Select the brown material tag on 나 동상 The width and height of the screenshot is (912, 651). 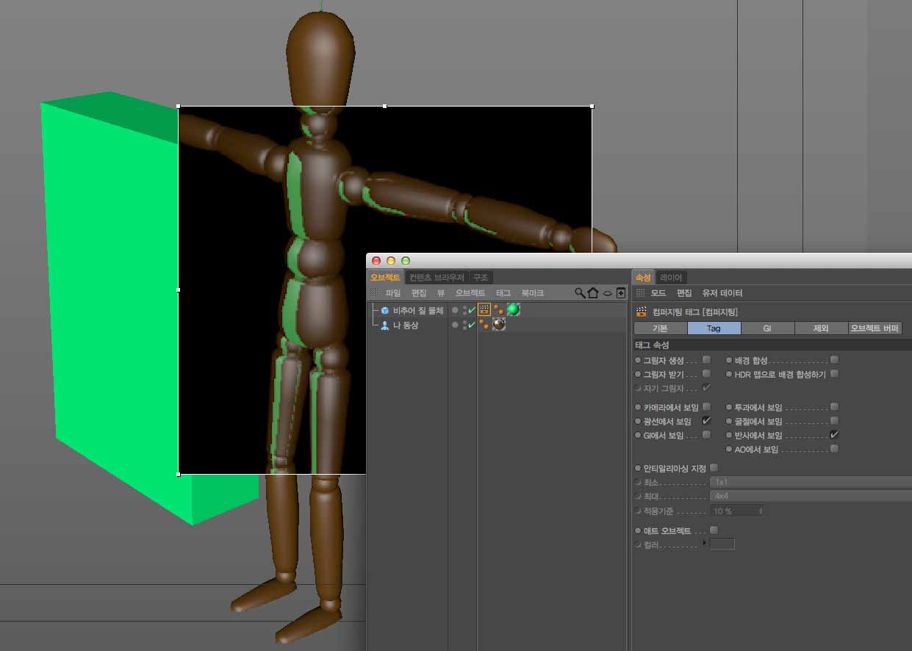499,325
